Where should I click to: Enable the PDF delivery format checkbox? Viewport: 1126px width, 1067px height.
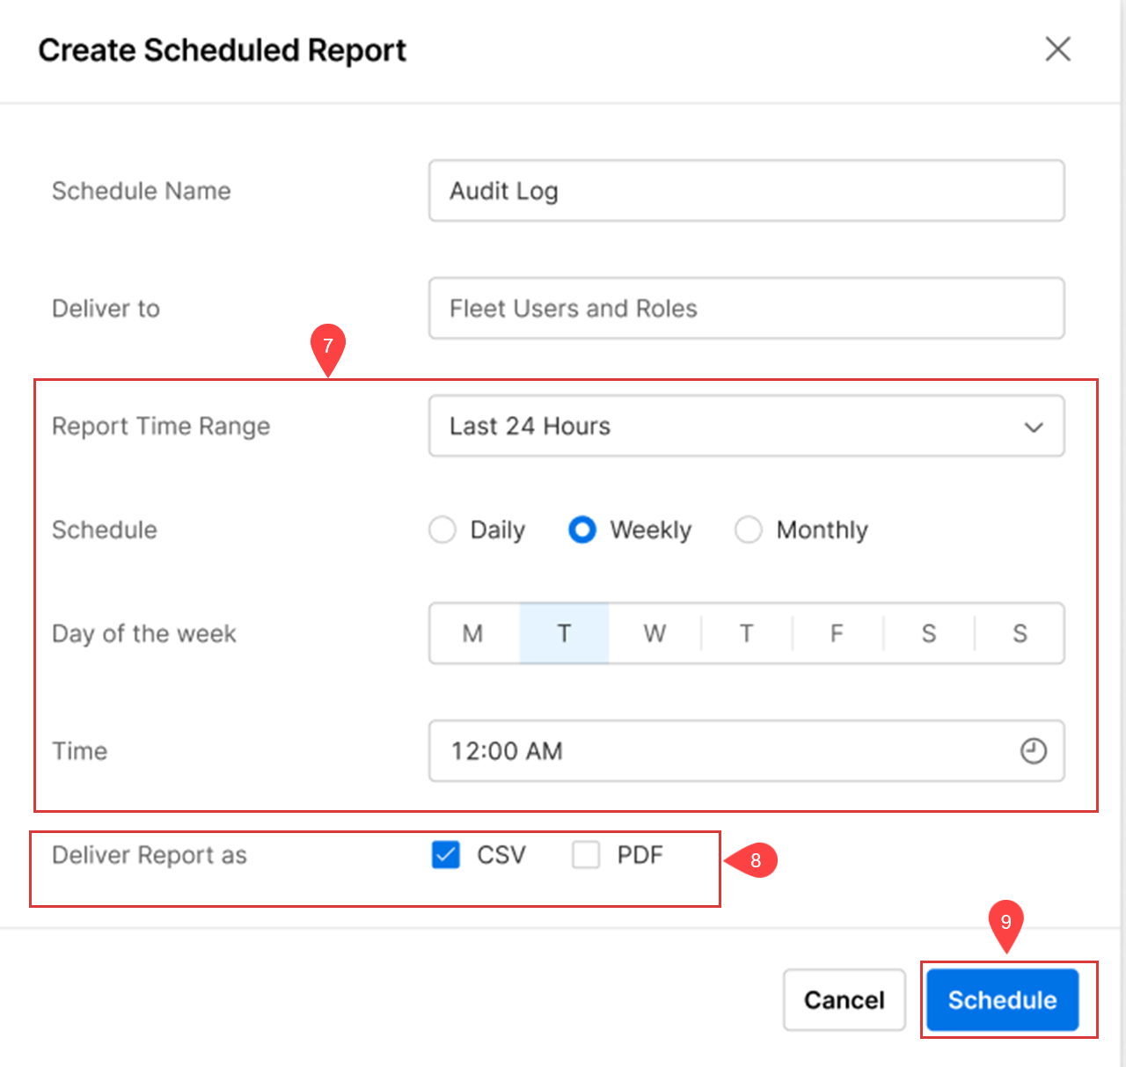tap(586, 854)
